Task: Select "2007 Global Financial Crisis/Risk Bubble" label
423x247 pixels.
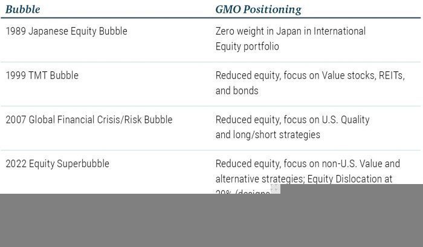Action: [89, 120]
